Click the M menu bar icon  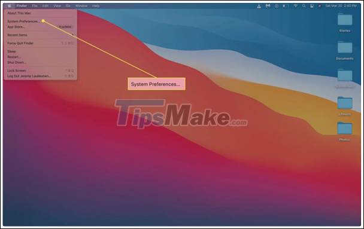(x=268, y=6)
